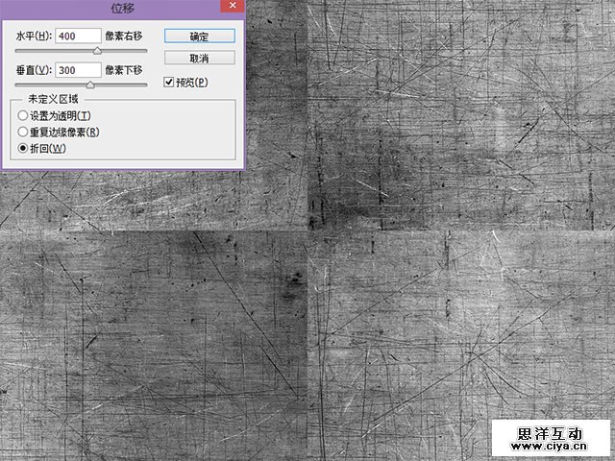Click the 垂直(V) value field
Screen dimensions: 615x461
78,70
